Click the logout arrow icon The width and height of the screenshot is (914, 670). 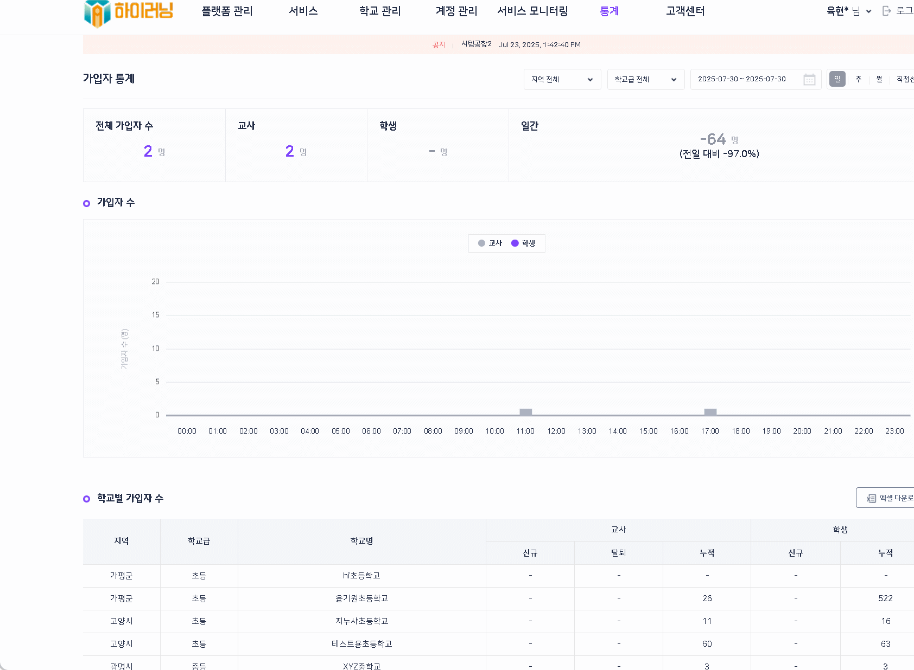click(887, 11)
